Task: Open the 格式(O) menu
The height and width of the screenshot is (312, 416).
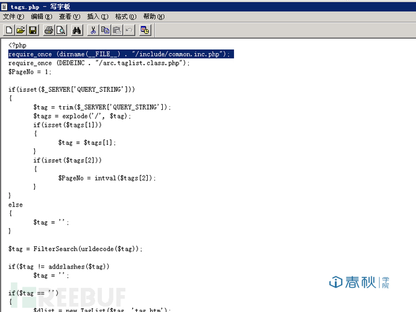Action: [126, 17]
